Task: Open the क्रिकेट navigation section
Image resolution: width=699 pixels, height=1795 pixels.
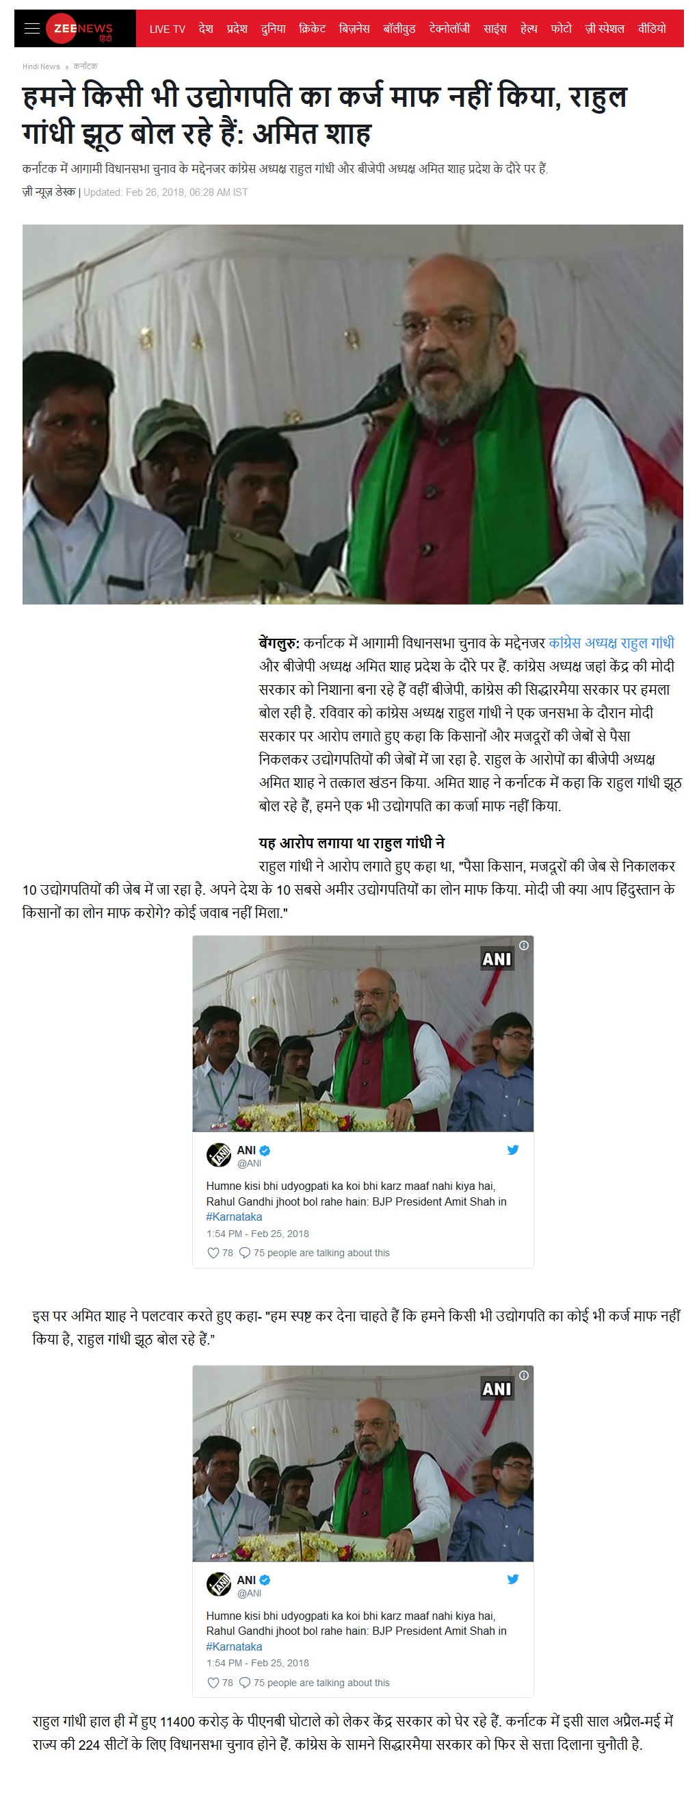Action: (x=313, y=29)
